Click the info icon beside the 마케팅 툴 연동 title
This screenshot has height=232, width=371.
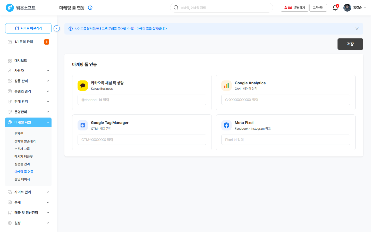[90, 8]
